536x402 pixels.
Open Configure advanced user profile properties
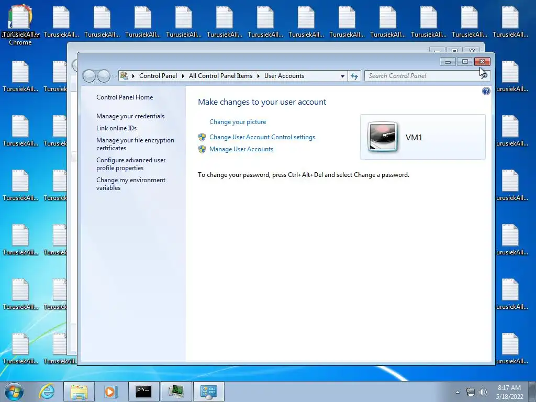click(130, 164)
